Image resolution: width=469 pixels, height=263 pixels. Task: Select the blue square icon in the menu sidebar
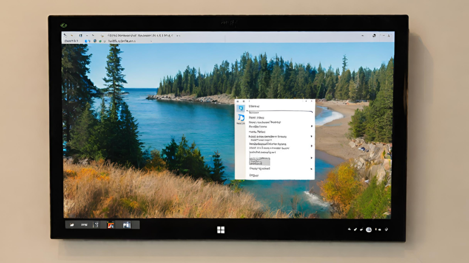(x=240, y=109)
